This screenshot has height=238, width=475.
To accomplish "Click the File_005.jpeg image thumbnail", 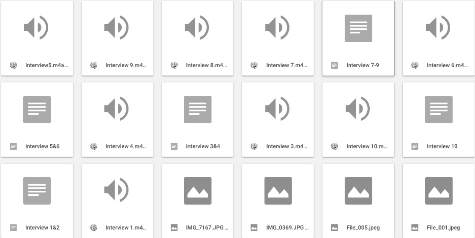I will tap(358, 191).
